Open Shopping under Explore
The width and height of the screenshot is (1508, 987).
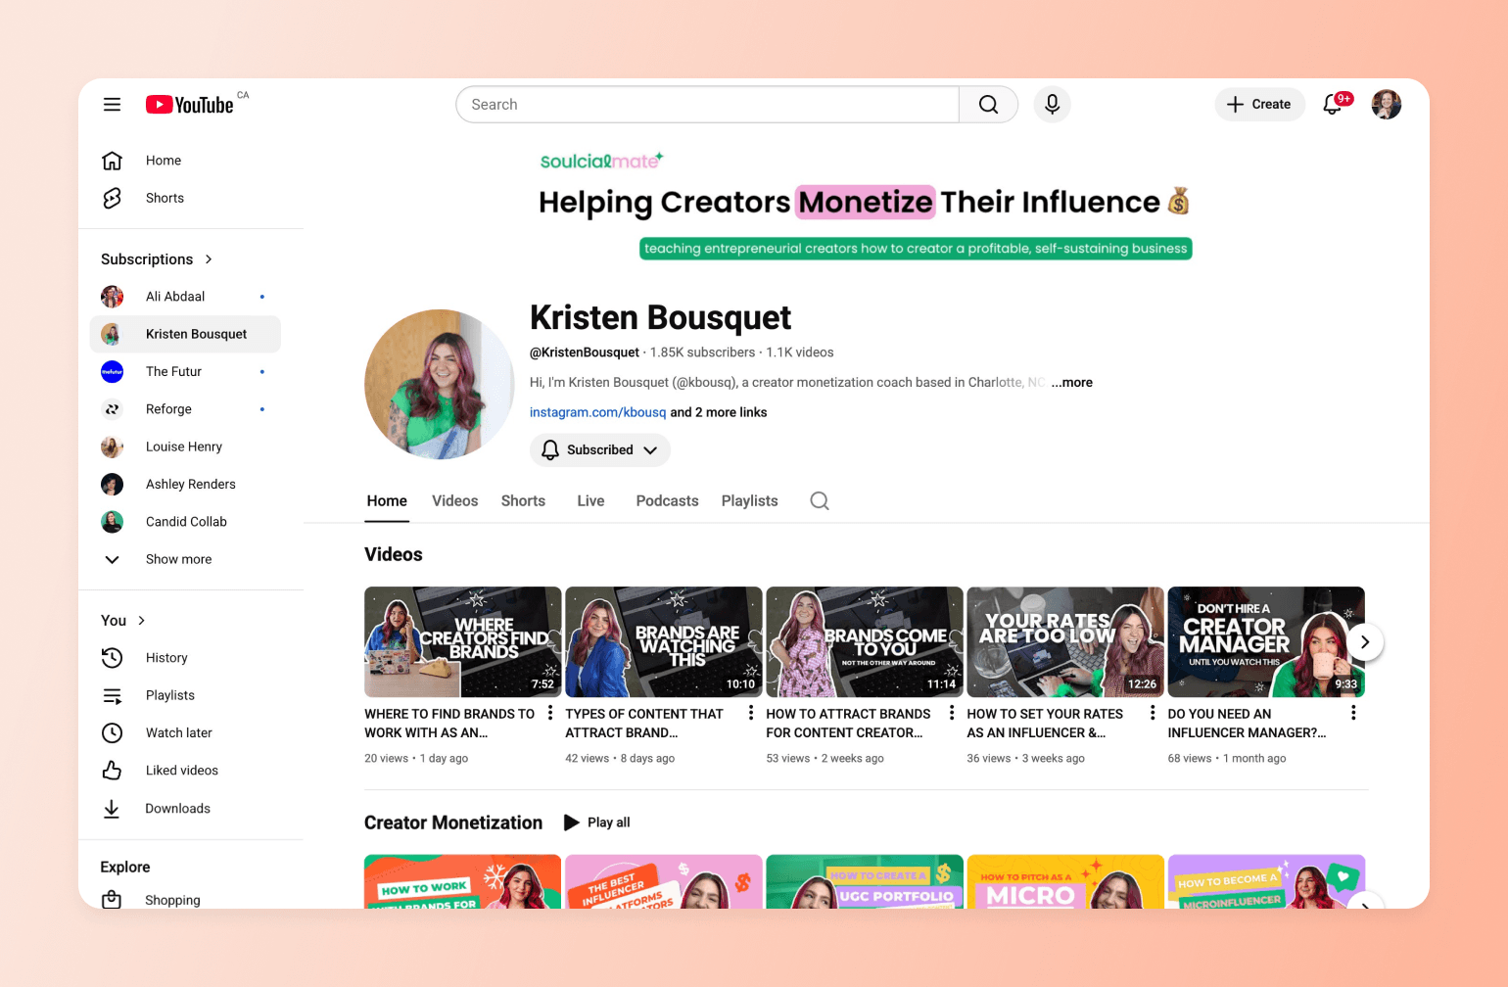pyautogui.click(x=172, y=900)
